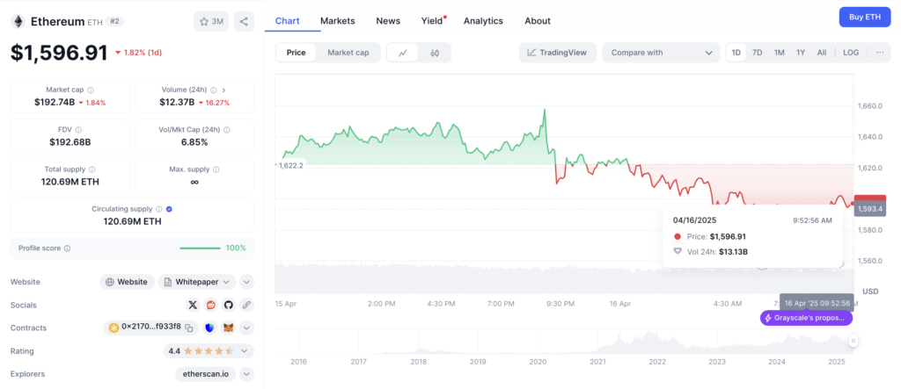Viewport: 901px width, 389px height.
Task: Click the pause handle on the history slider
Action: point(853,342)
